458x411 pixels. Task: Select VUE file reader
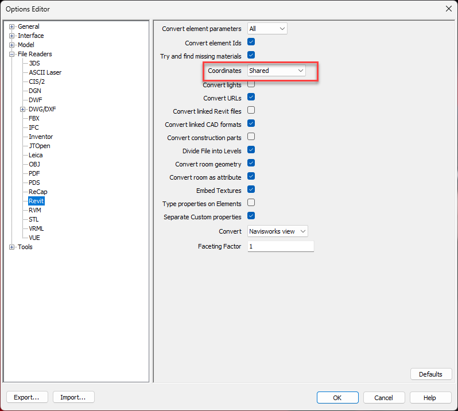tap(34, 238)
